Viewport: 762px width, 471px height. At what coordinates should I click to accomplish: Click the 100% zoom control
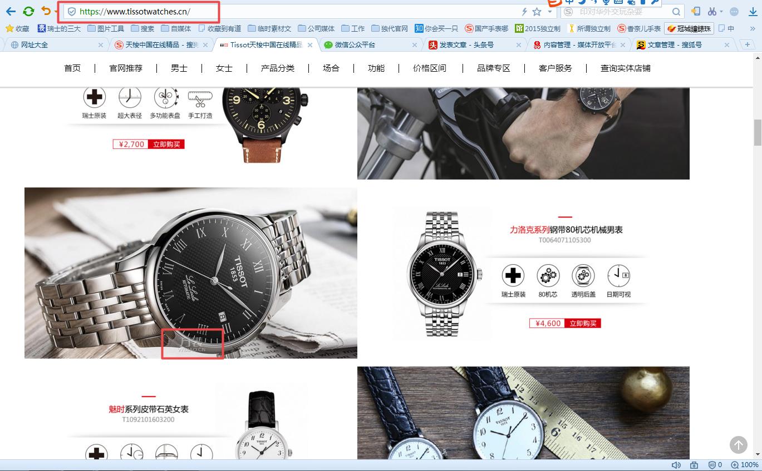click(749, 465)
